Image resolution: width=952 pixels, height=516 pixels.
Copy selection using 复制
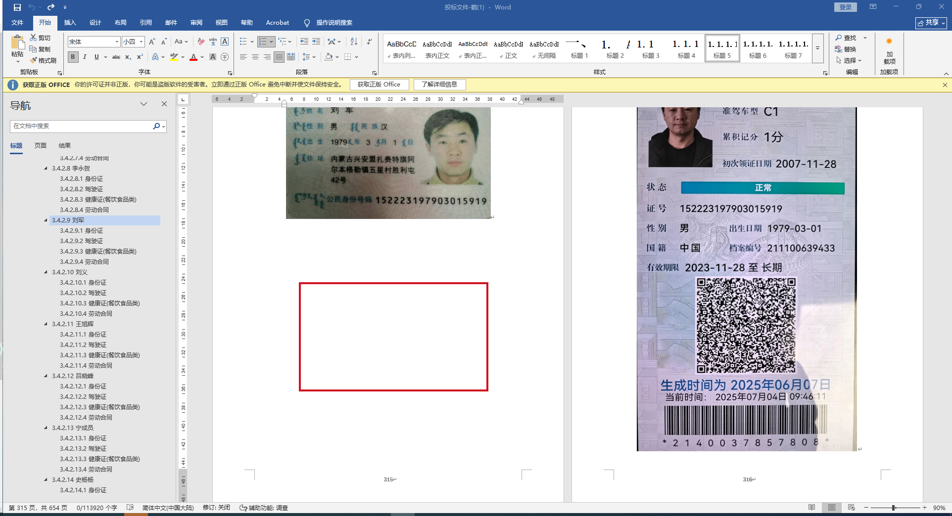click(x=40, y=49)
